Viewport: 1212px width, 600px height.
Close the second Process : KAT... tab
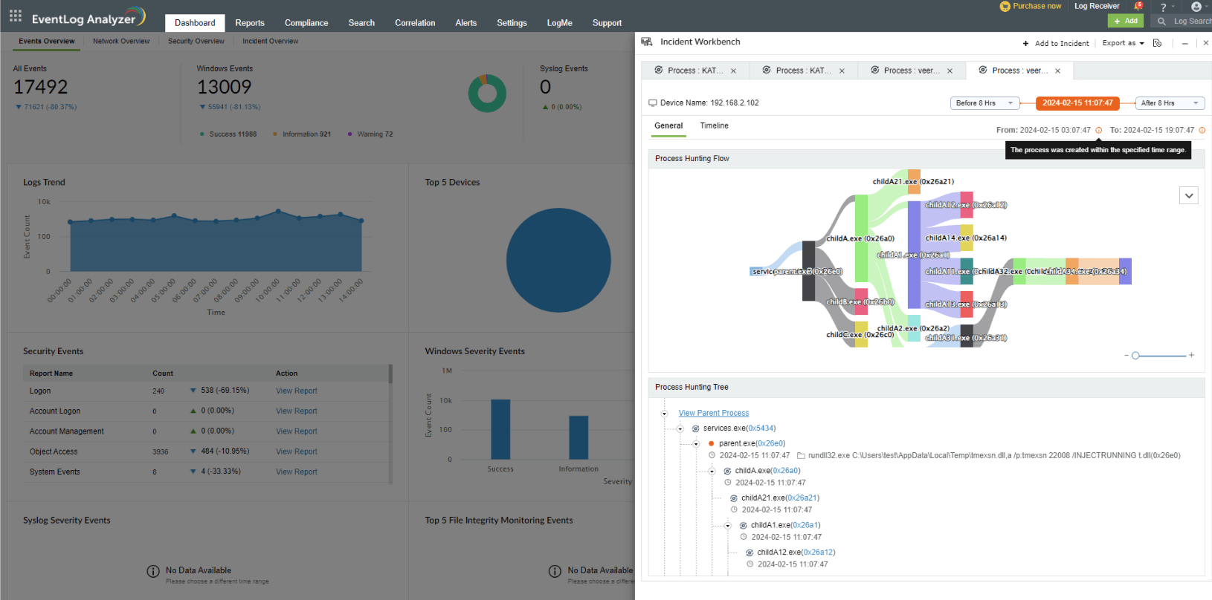tap(842, 71)
